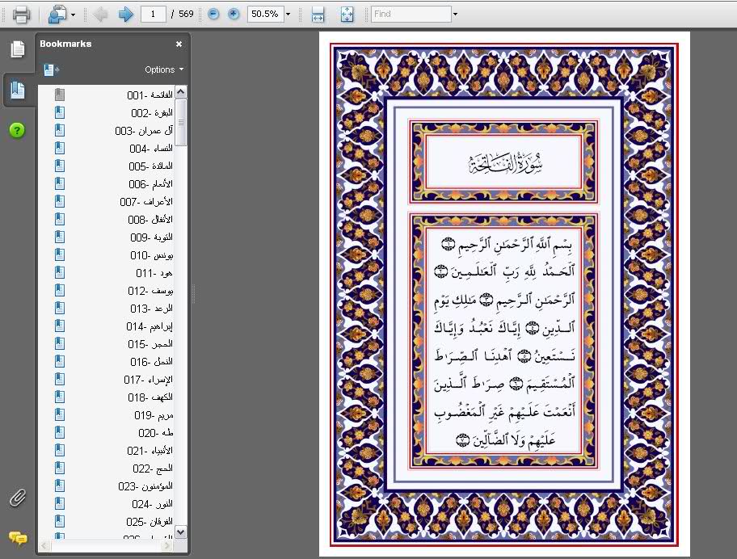Select Fit Width scrolling mode icon
The image size is (737, 559).
click(318, 14)
